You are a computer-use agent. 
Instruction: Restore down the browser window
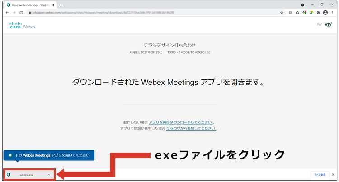tap(322, 5)
